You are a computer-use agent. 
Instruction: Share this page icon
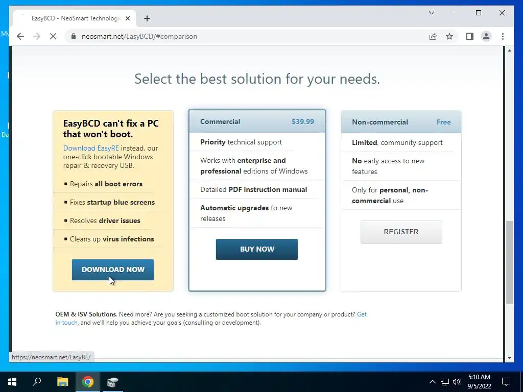[x=433, y=36]
